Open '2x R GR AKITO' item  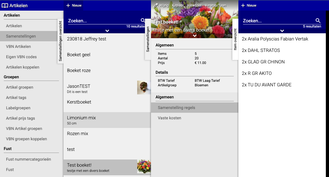pyautogui.click(x=282, y=73)
